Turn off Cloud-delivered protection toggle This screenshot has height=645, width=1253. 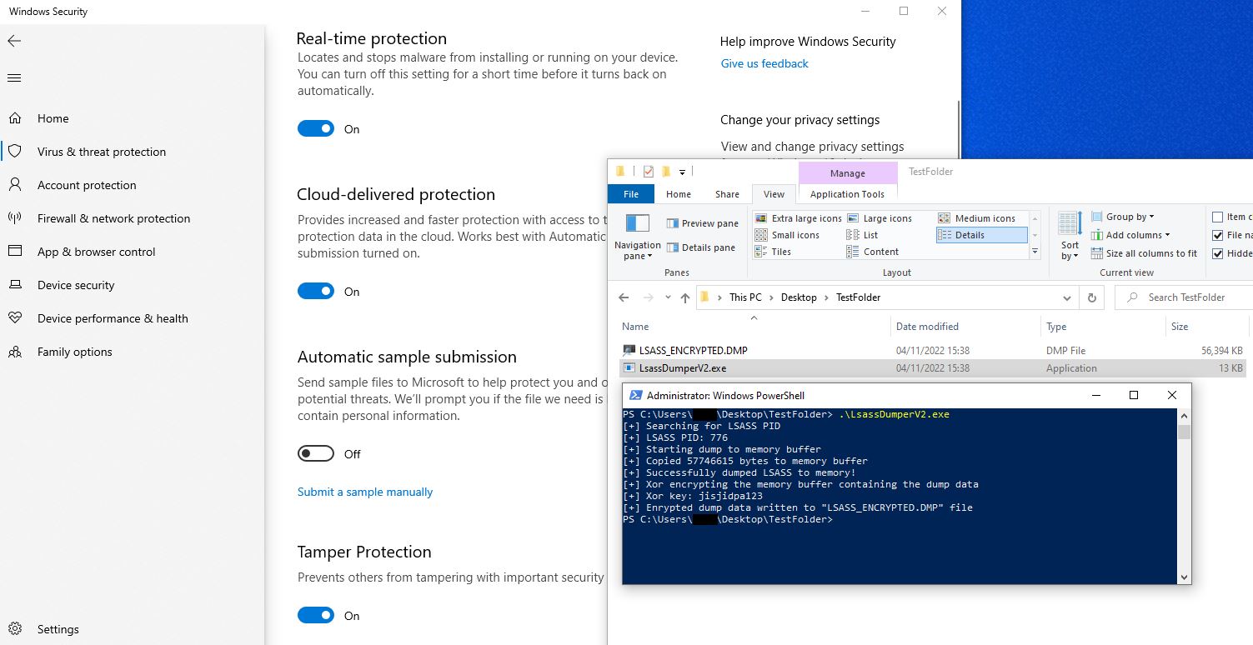click(x=316, y=291)
